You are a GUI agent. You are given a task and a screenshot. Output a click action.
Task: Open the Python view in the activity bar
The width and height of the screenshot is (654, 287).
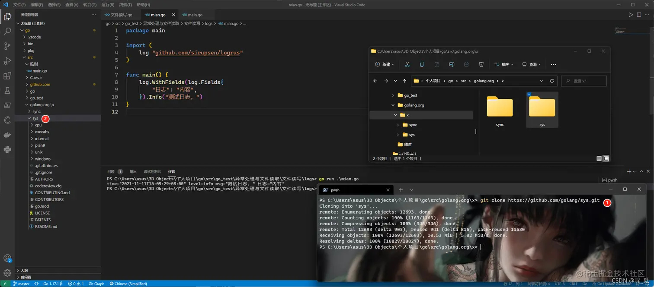point(7,150)
